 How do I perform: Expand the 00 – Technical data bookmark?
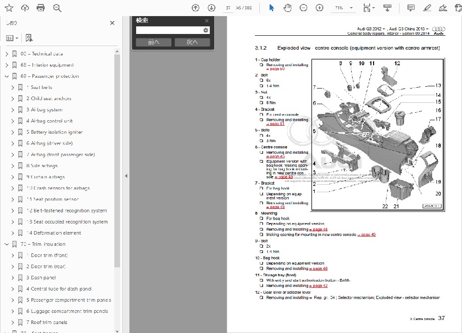7,54
